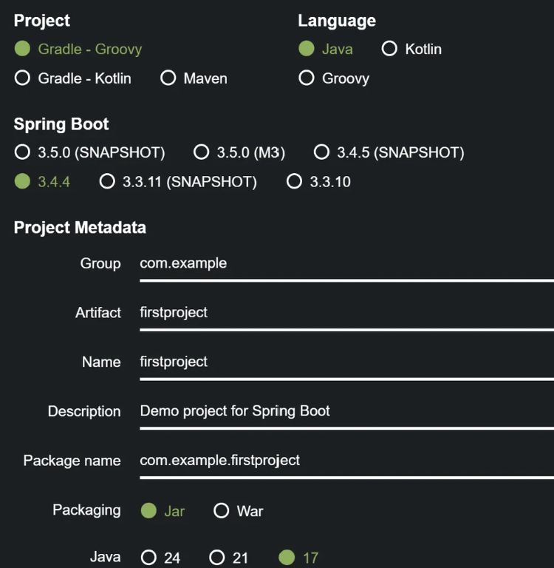Select Spring Boot 3.3.11 (SNAPSHOT)
554x568 pixels.
tap(108, 181)
